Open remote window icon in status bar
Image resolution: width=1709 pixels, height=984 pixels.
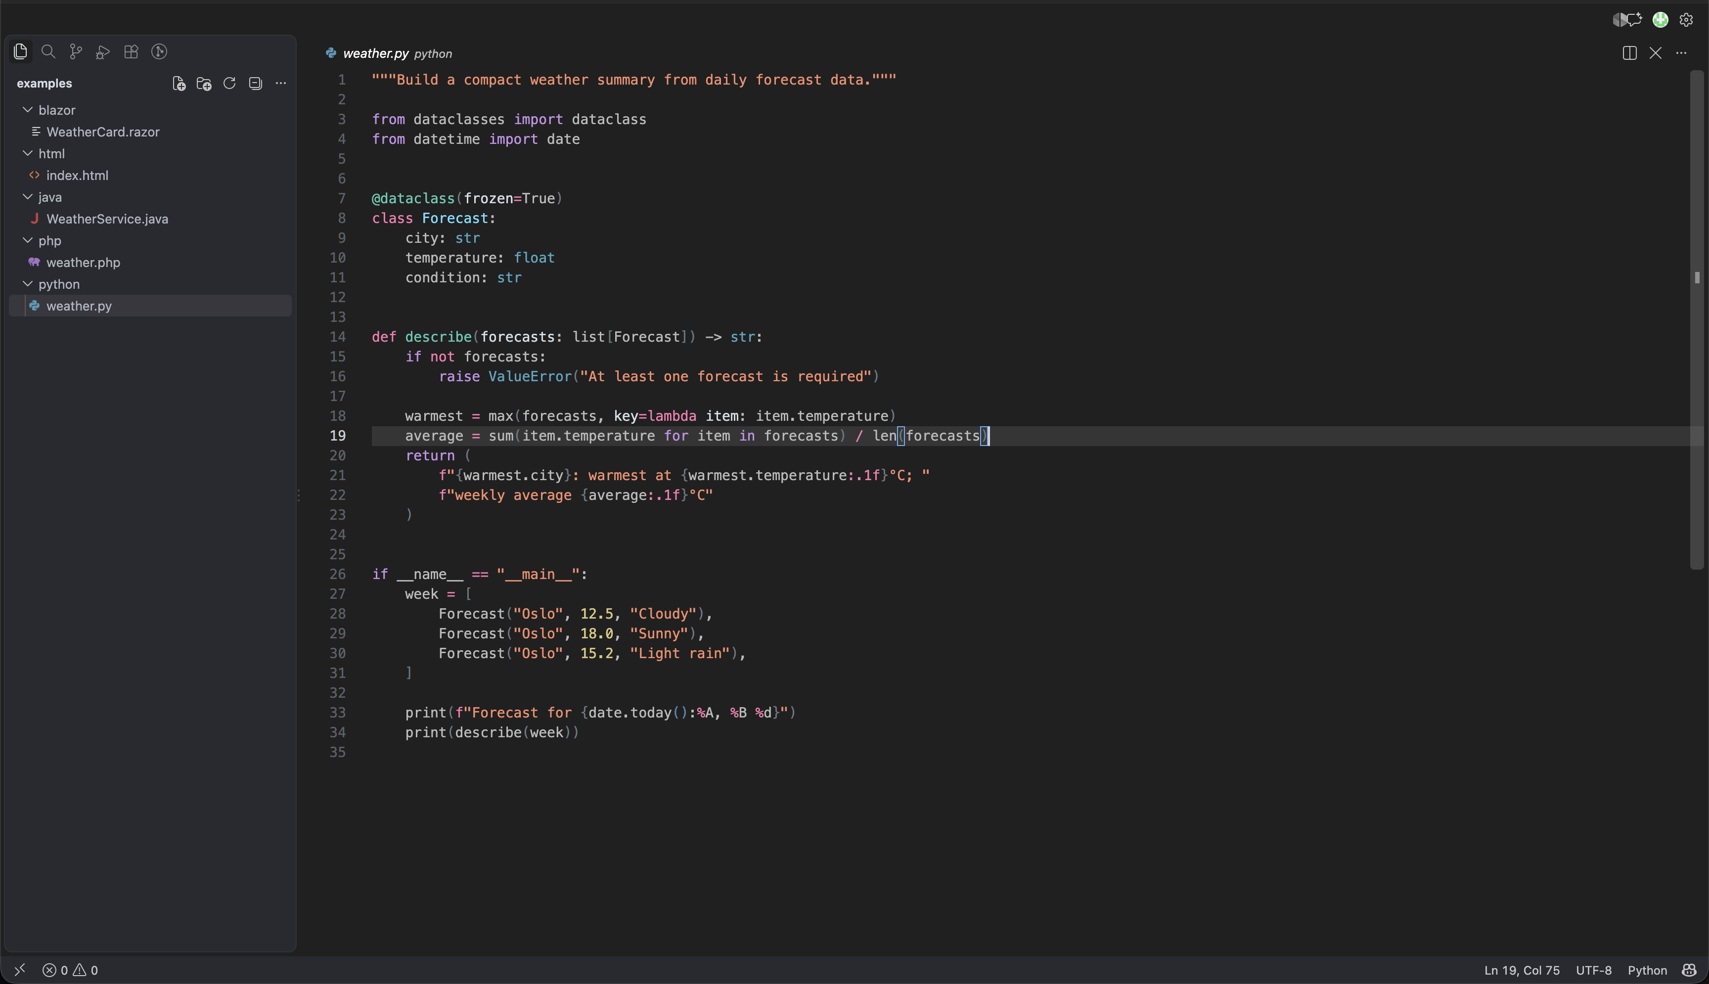pos(20,970)
